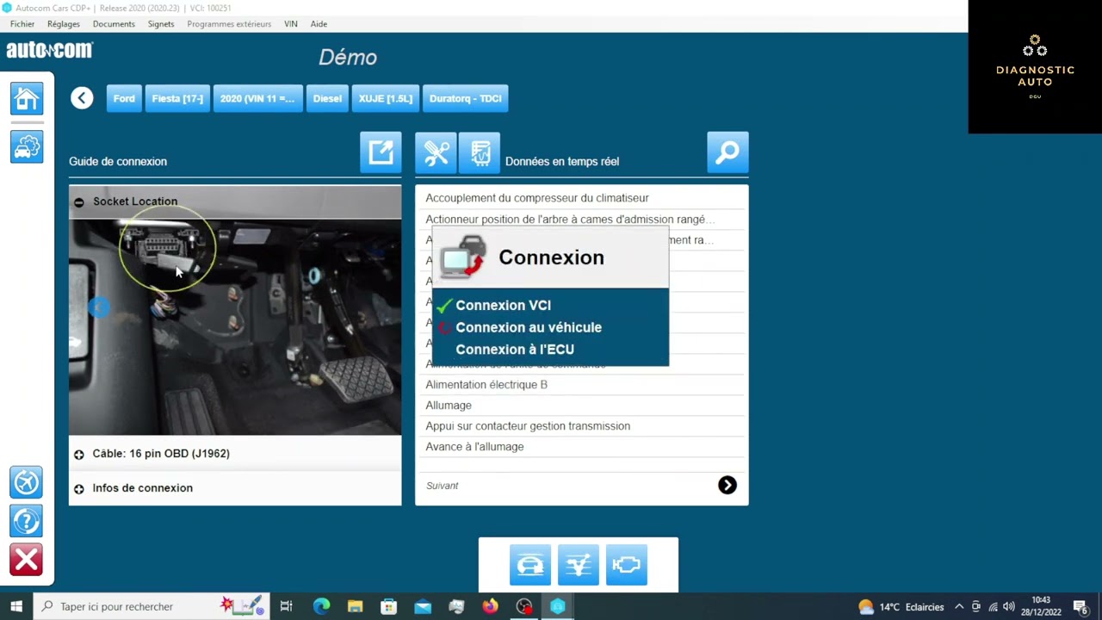Open the VIN menu
This screenshot has height=620, width=1102.
click(291, 24)
